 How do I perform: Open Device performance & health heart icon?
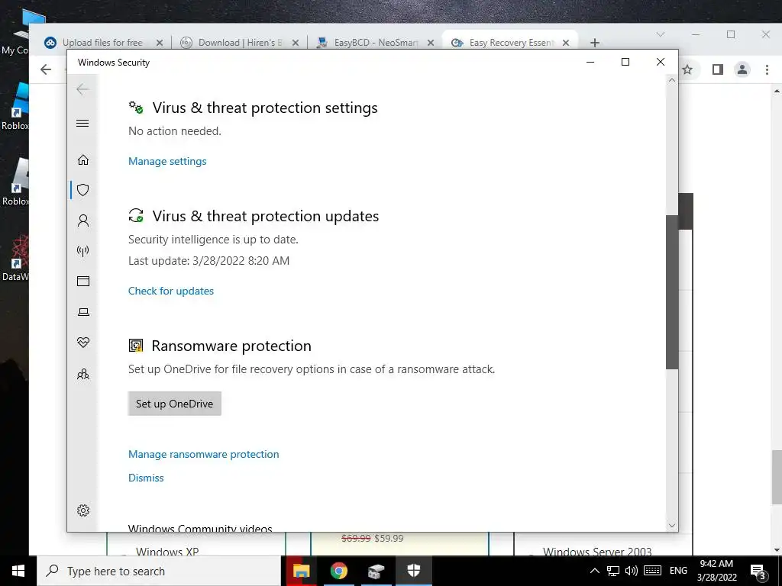coord(83,343)
